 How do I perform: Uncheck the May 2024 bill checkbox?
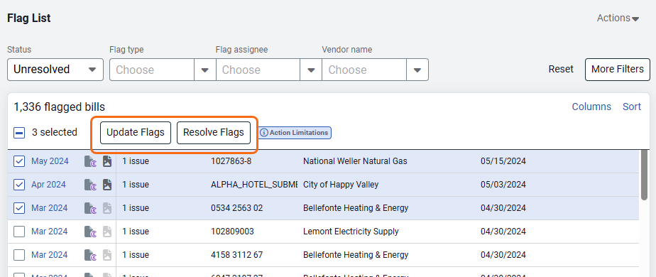[19, 161]
